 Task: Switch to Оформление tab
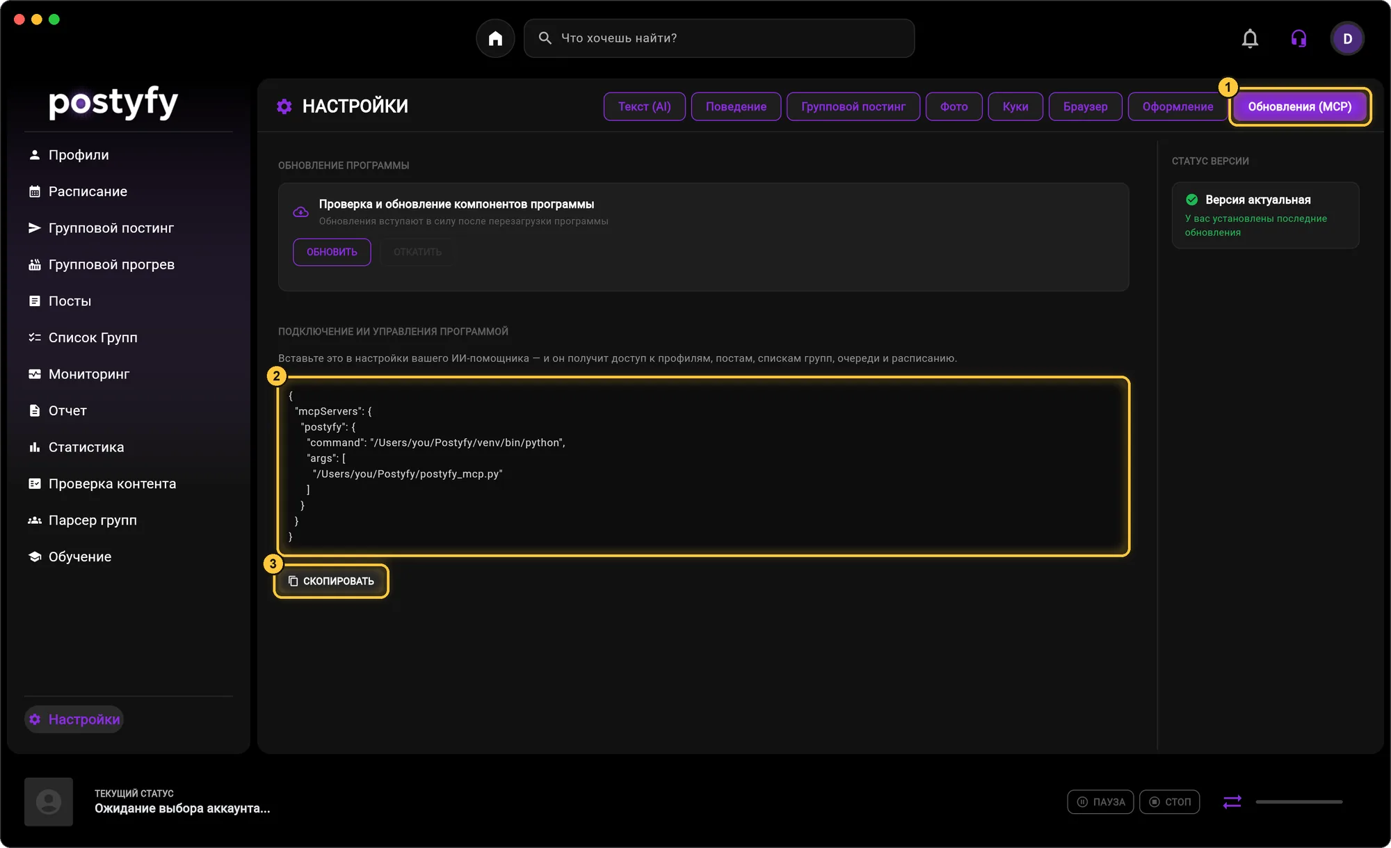point(1177,106)
